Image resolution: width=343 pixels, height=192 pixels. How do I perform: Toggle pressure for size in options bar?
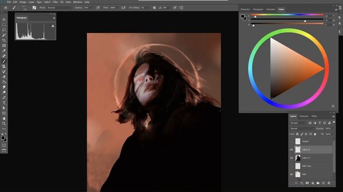(x=175, y=8)
